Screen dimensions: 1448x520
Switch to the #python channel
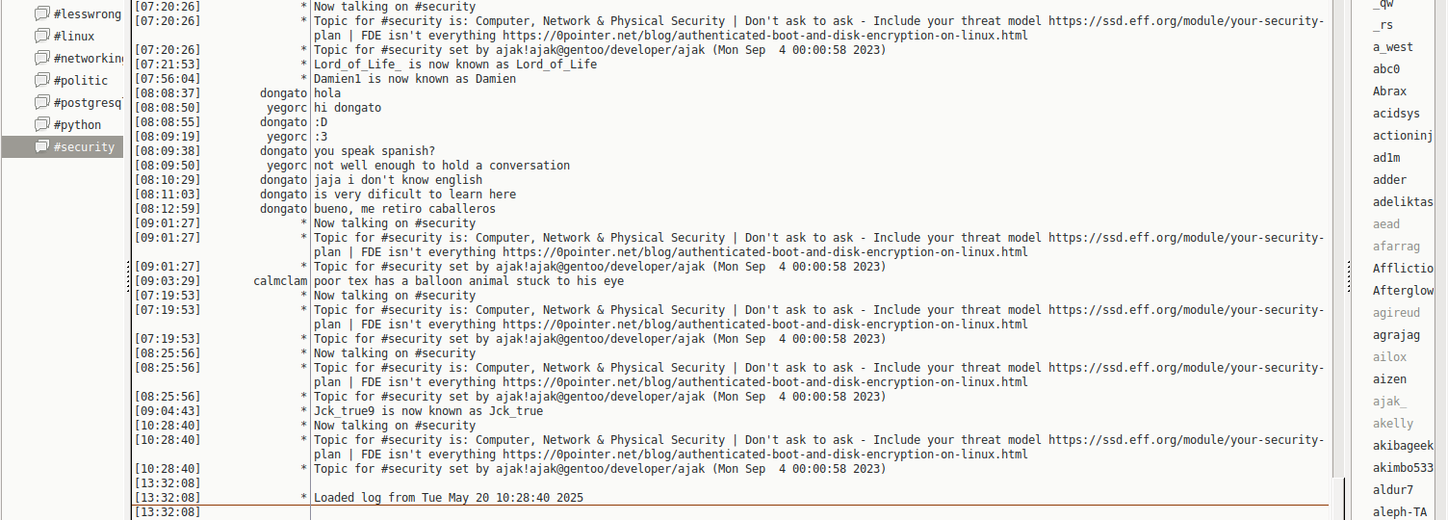coord(77,125)
